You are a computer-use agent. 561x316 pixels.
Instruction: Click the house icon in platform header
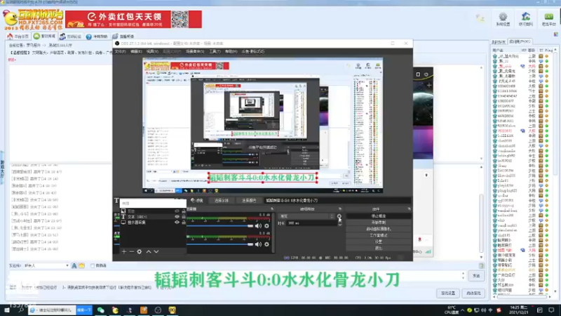click(525, 16)
